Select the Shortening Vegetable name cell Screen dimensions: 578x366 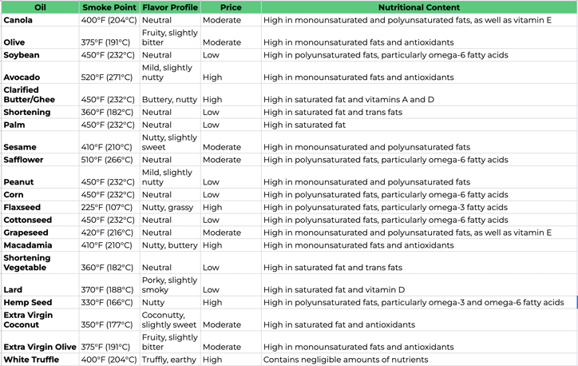tap(40, 263)
